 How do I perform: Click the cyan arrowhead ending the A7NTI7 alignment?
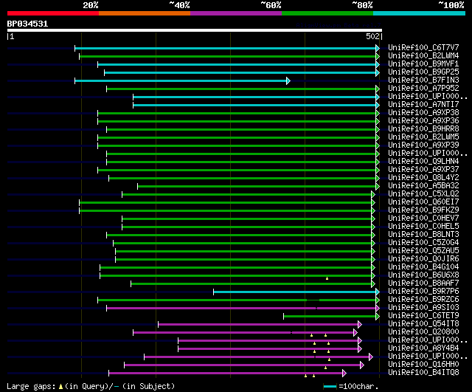(378, 105)
